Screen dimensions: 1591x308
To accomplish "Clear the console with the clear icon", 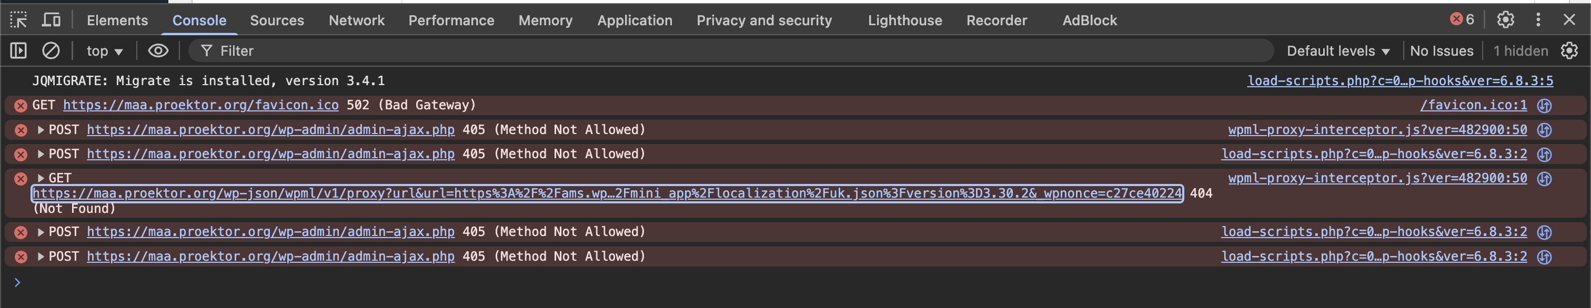I will (x=51, y=50).
